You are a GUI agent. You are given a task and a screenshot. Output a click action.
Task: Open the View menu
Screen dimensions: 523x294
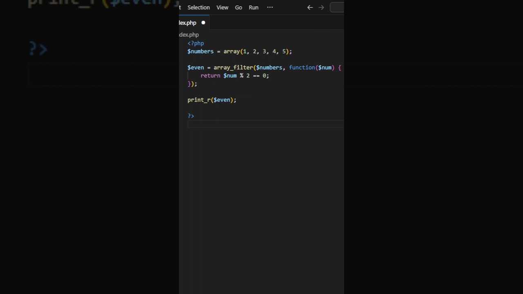(222, 7)
